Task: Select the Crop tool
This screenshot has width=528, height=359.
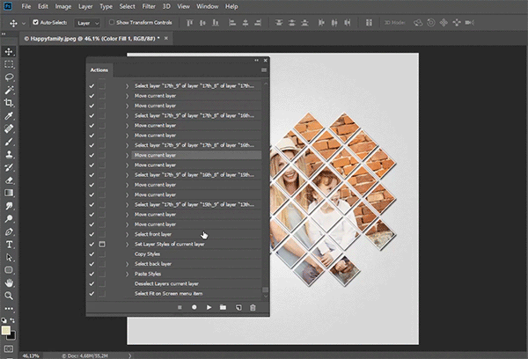Action: (9, 103)
